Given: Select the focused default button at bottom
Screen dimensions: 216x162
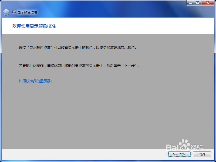Looking at the screenshot, I should click(179, 154).
